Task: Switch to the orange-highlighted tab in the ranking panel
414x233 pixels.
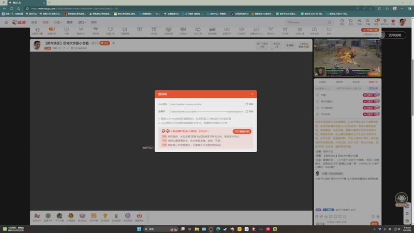Action: coord(373,82)
